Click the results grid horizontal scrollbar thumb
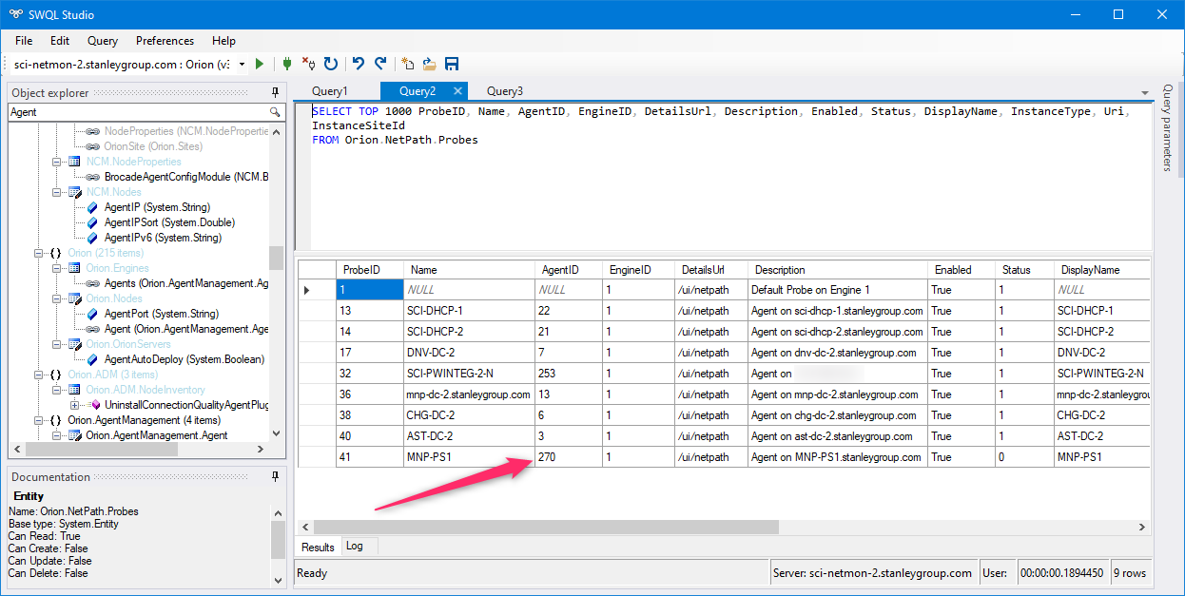The width and height of the screenshot is (1185, 596). (545, 527)
